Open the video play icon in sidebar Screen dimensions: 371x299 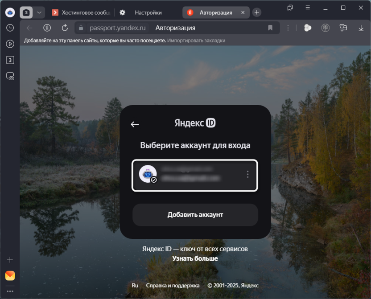click(x=10, y=44)
